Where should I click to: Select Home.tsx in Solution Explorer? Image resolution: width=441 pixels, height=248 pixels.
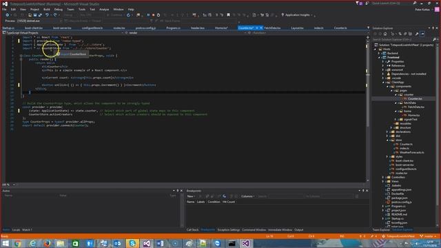(x=413, y=115)
